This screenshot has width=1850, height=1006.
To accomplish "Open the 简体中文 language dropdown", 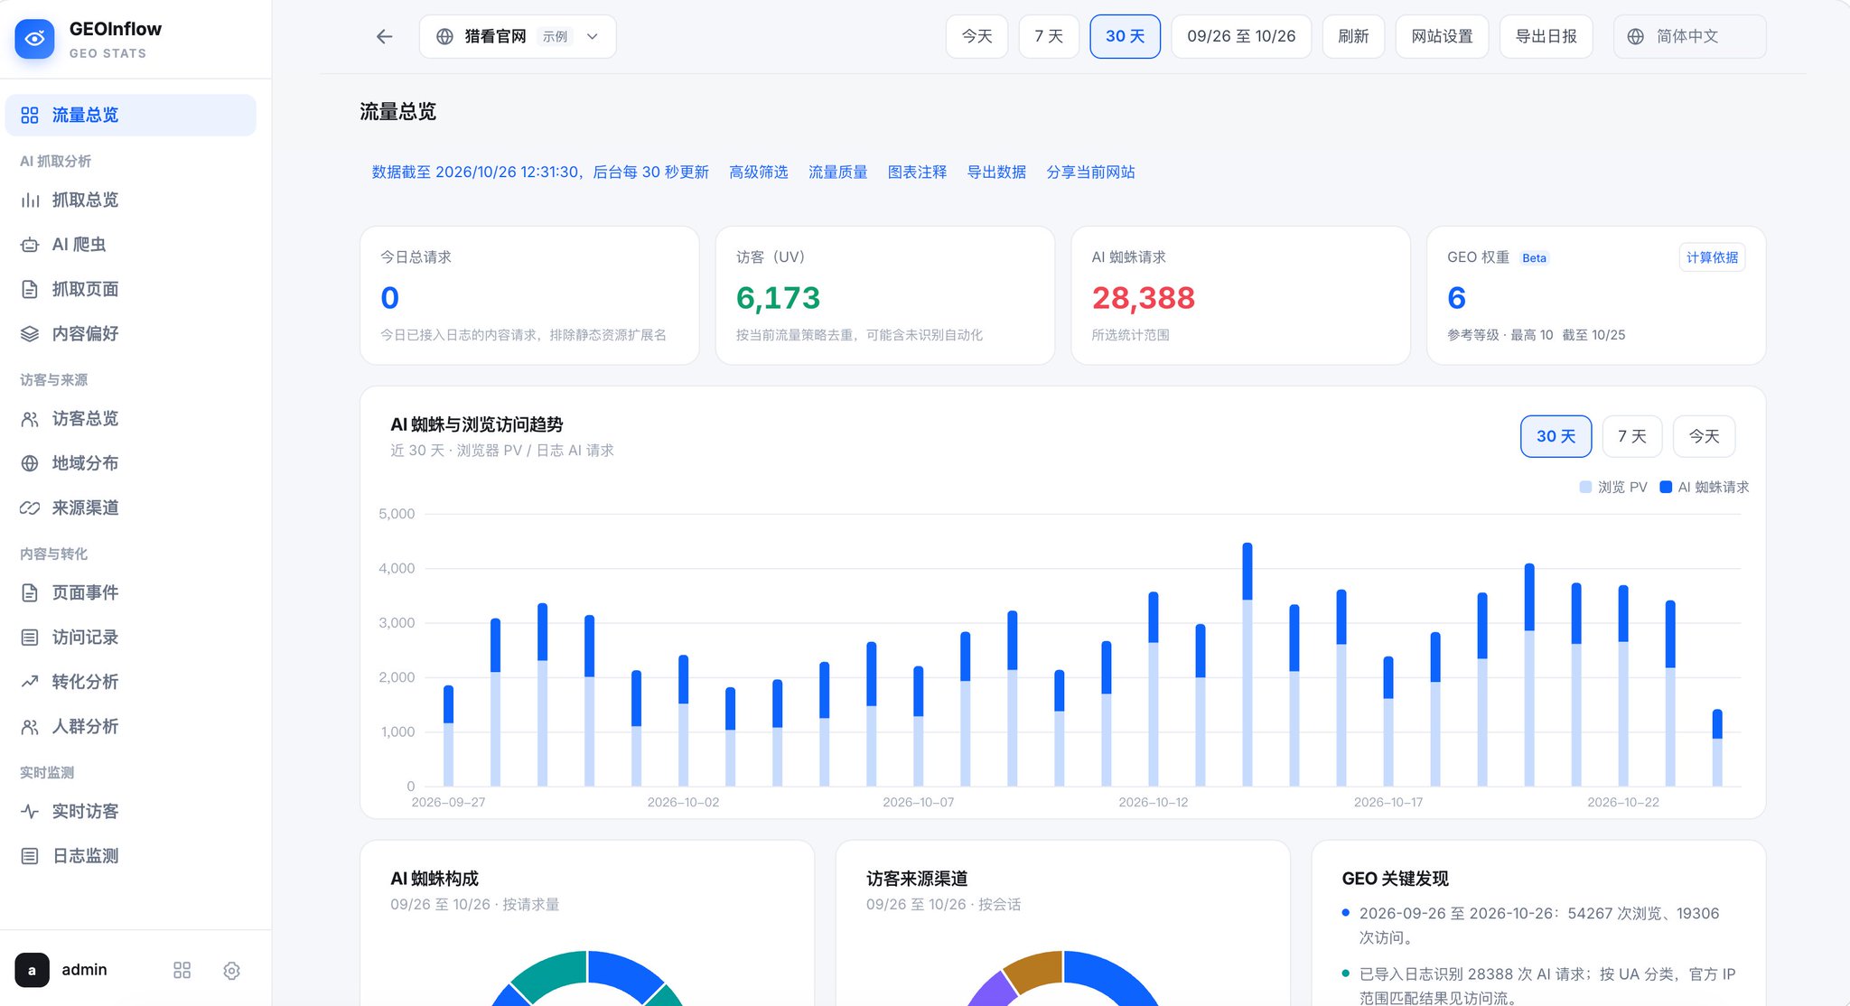I will pos(1689,37).
